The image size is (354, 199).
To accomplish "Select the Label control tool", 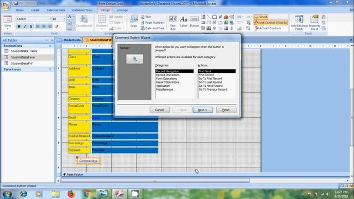I will (x=184, y=22).
